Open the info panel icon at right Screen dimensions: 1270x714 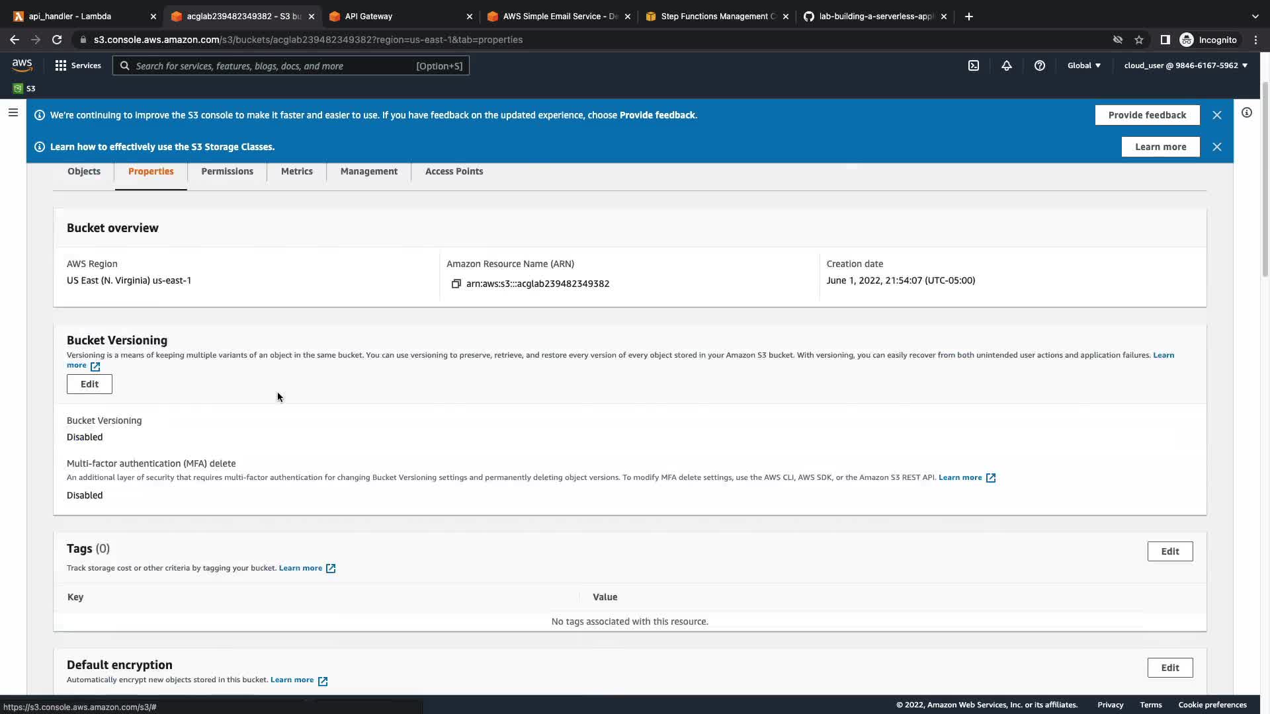[x=1246, y=112]
